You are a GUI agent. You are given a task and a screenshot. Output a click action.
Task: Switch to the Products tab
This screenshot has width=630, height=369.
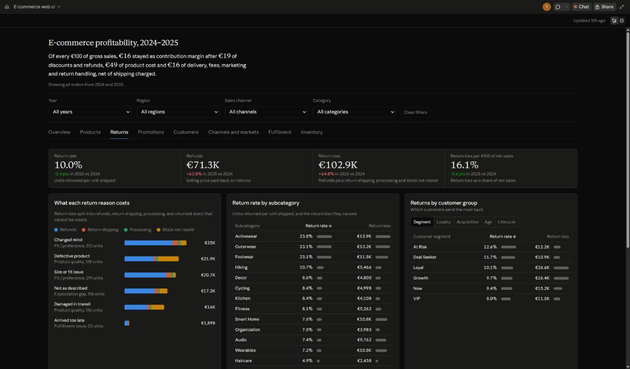(90, 132)
